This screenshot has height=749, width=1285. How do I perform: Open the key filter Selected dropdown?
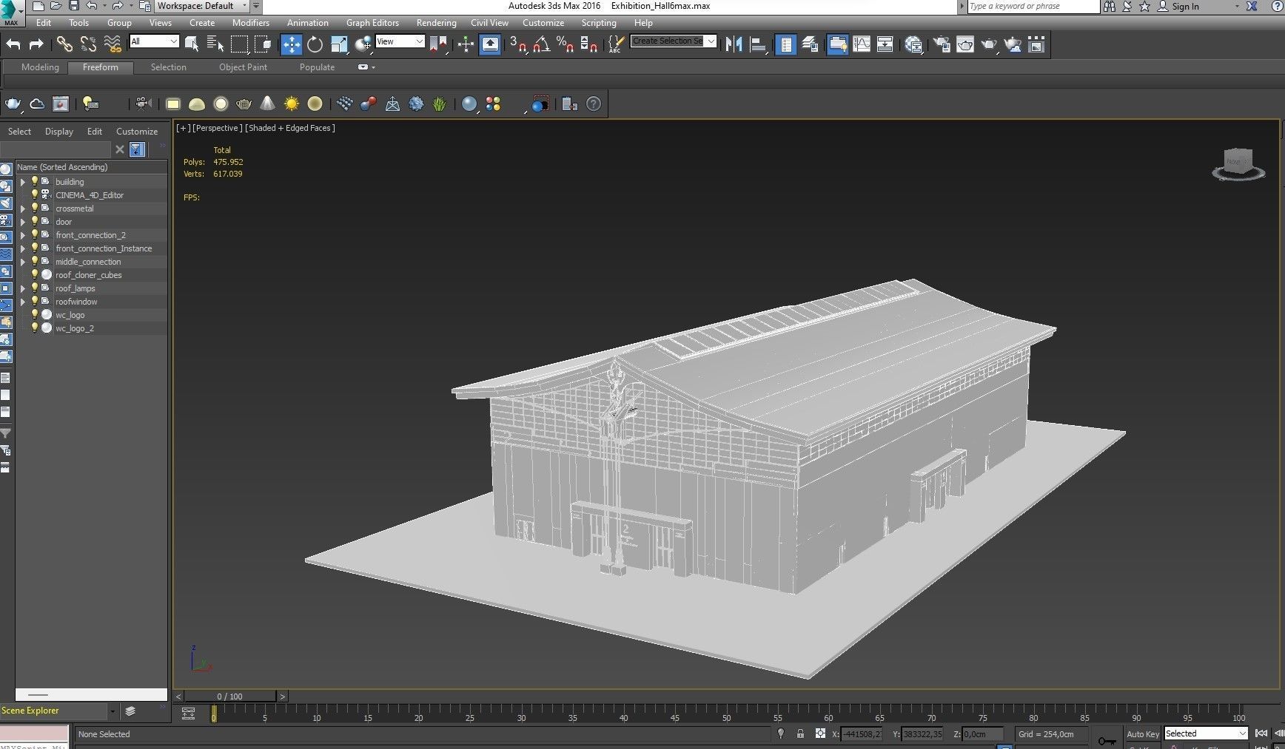(1206, 733)
